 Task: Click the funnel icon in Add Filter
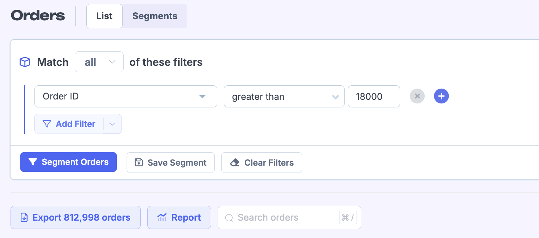coord(47,124)
